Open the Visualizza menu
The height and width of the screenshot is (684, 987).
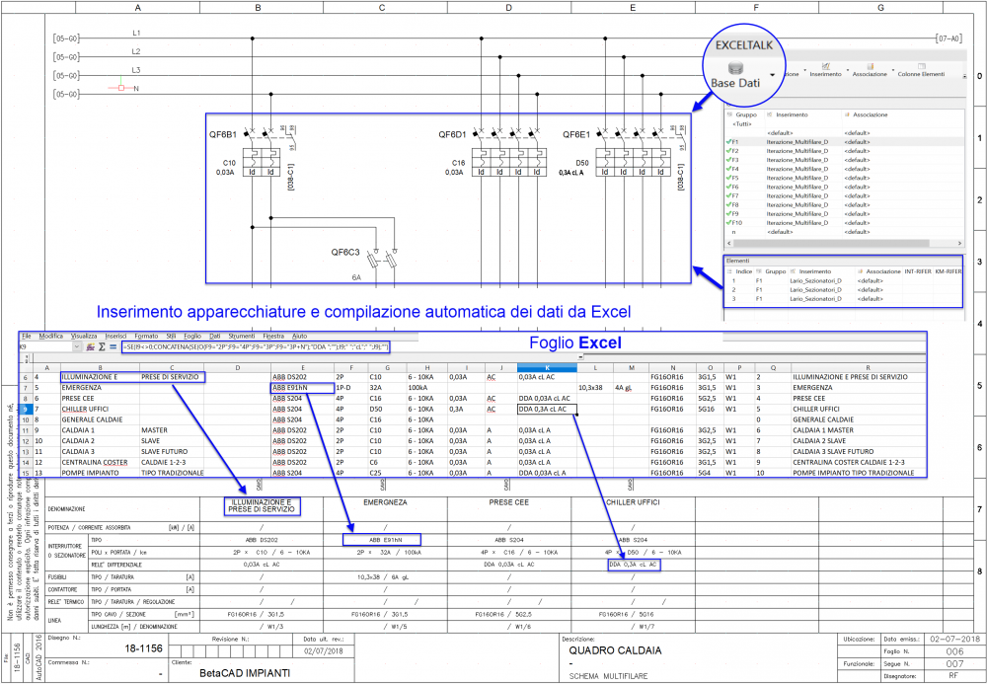click(x=84, y=336)
